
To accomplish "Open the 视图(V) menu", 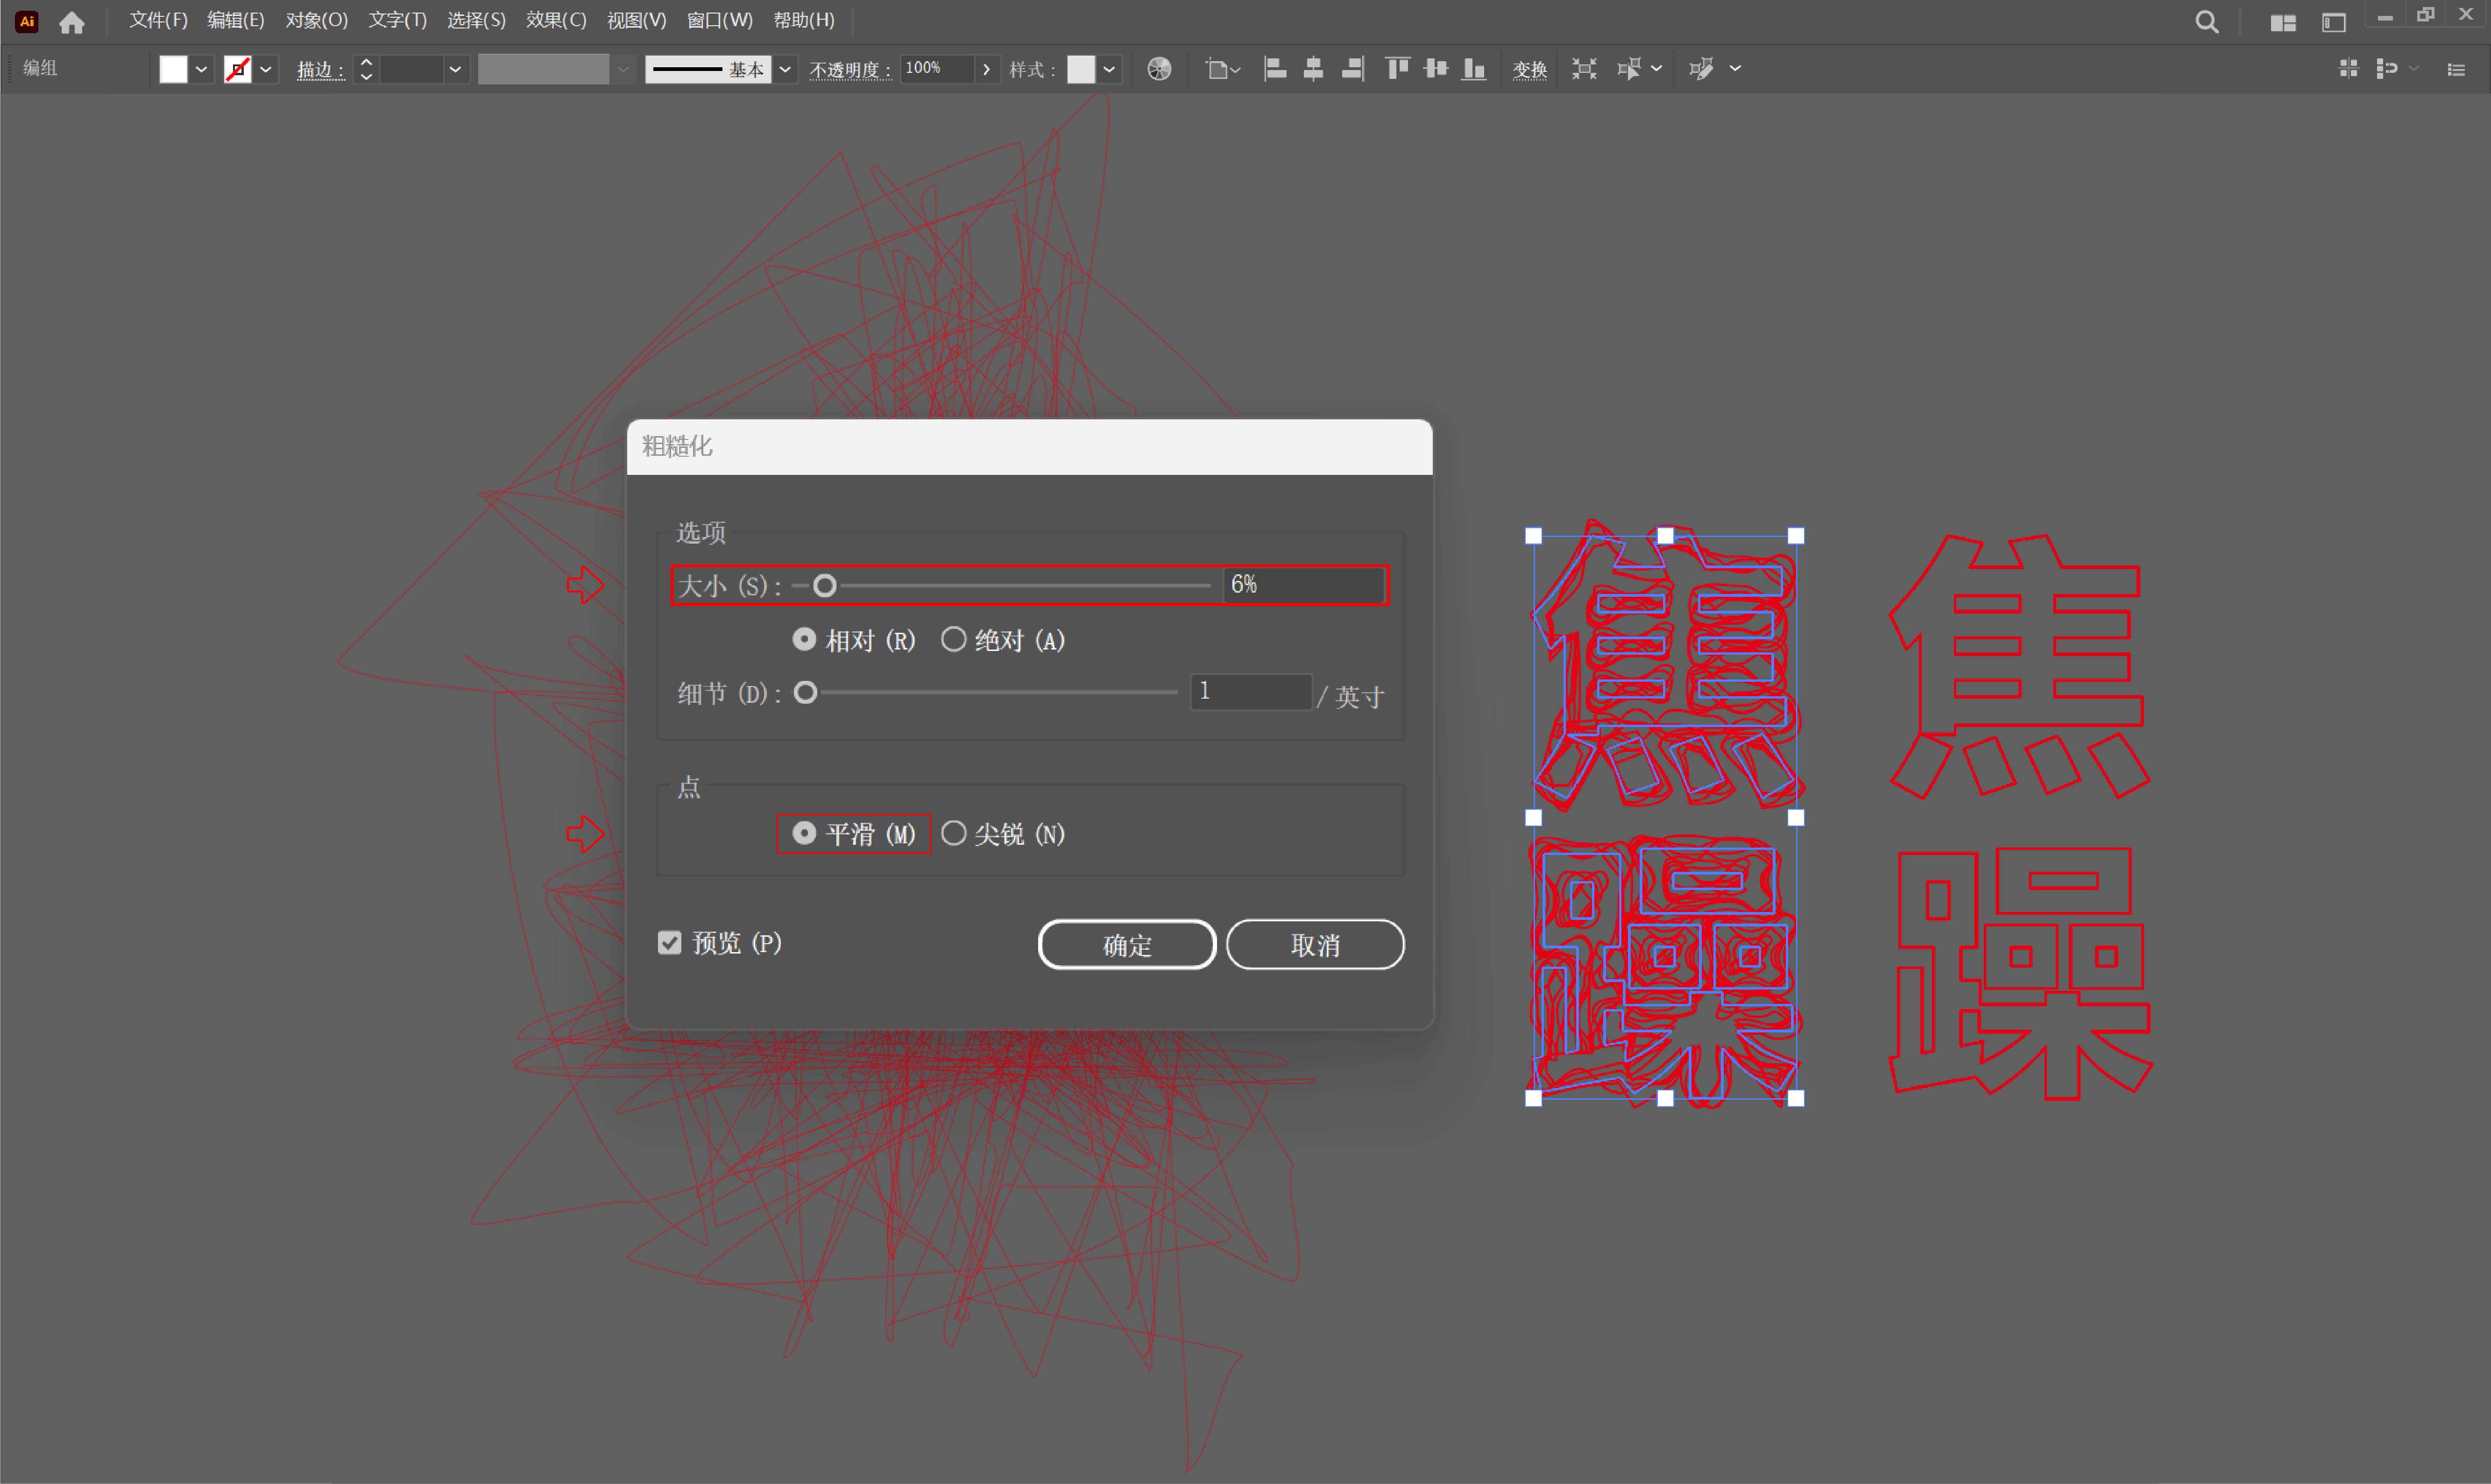I will (x=636, y=20).
